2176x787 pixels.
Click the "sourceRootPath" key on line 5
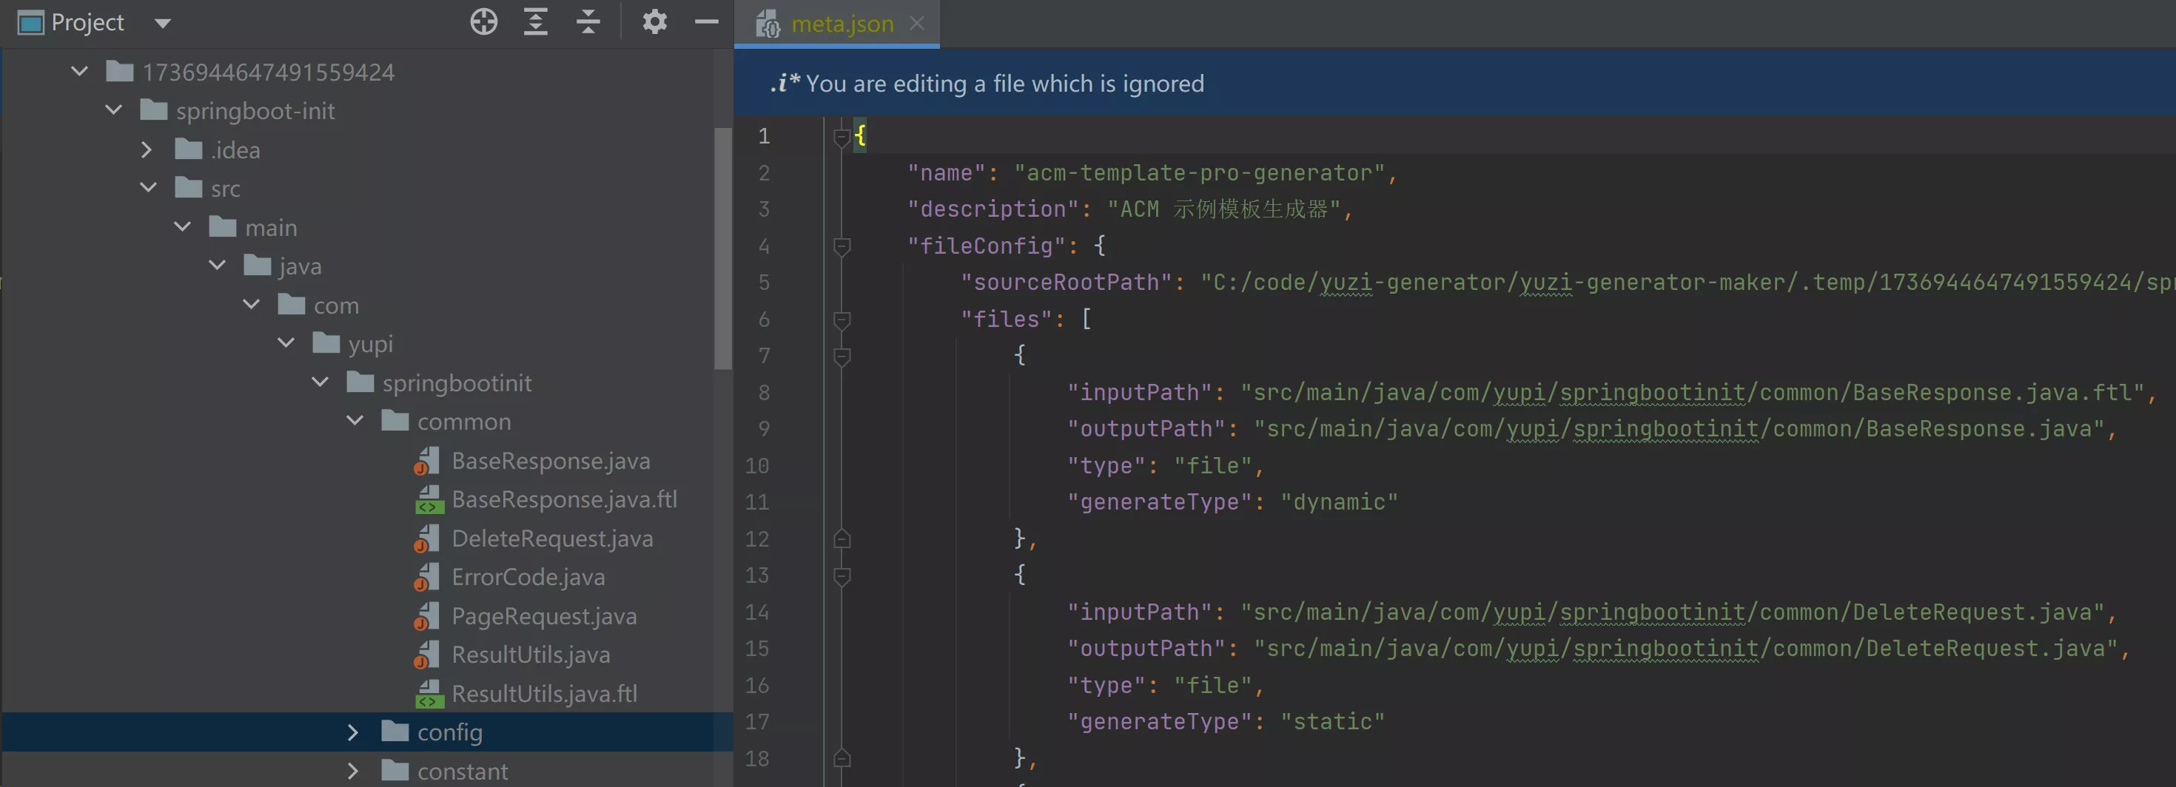click(x=1067, y=283)
